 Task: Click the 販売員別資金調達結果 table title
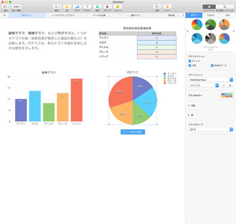coord(137,28)
